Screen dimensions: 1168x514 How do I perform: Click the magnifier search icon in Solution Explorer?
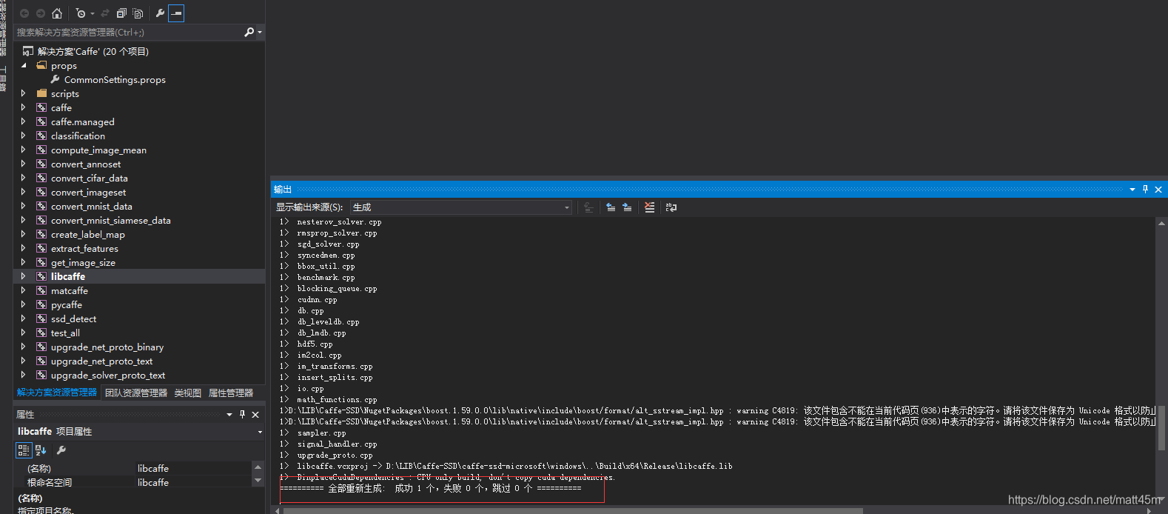(x=249, y=32)
